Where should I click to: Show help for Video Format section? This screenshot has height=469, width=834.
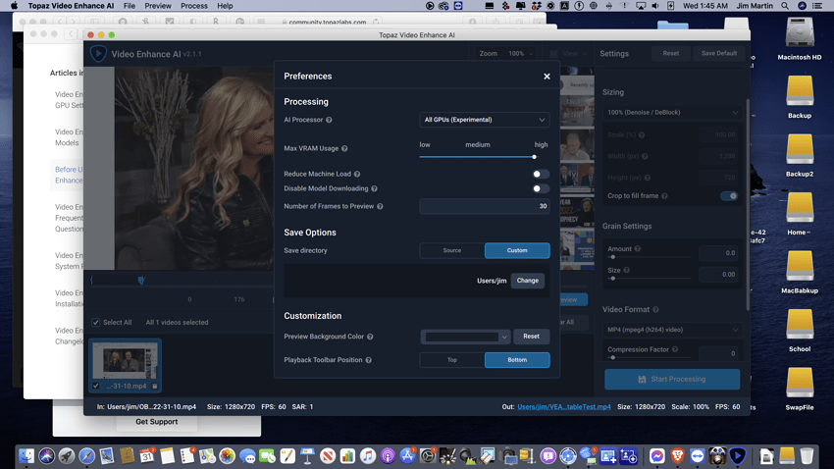pyautogui.click(x=655, y=309)
